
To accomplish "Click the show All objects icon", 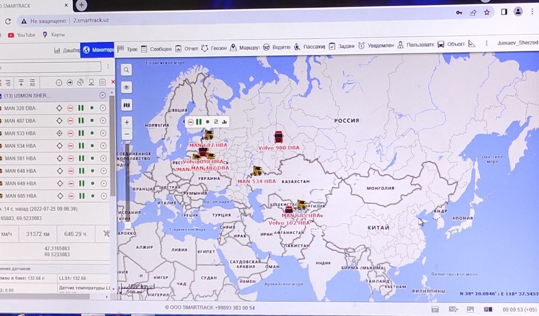I will pos(32,83).
